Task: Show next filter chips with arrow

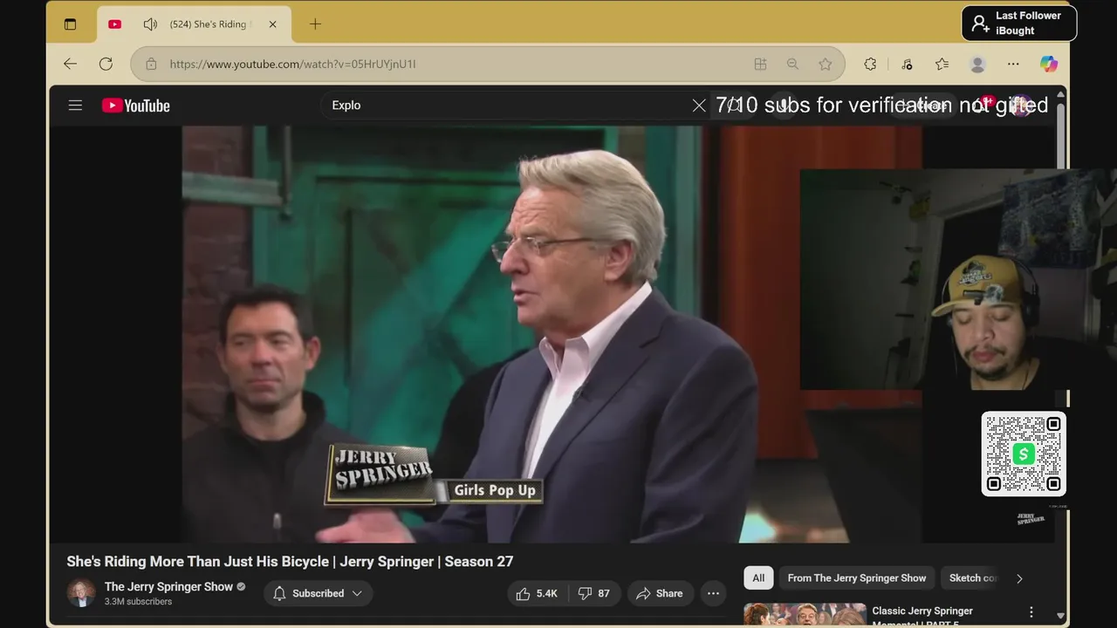Action: pyautogui.click(x=1018, y=578)
